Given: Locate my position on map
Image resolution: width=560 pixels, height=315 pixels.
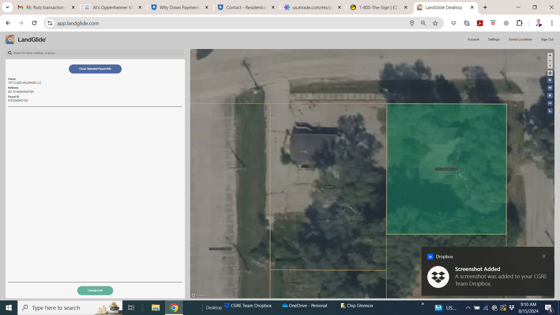Looking at the screenshot, I should [x=550, y=73].
